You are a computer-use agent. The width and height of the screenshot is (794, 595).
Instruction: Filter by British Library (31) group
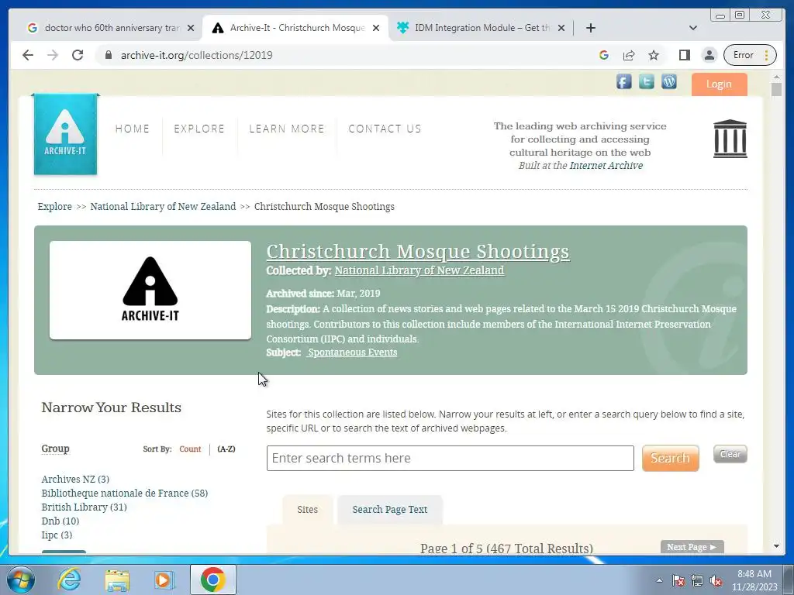[x=84, y=507]
